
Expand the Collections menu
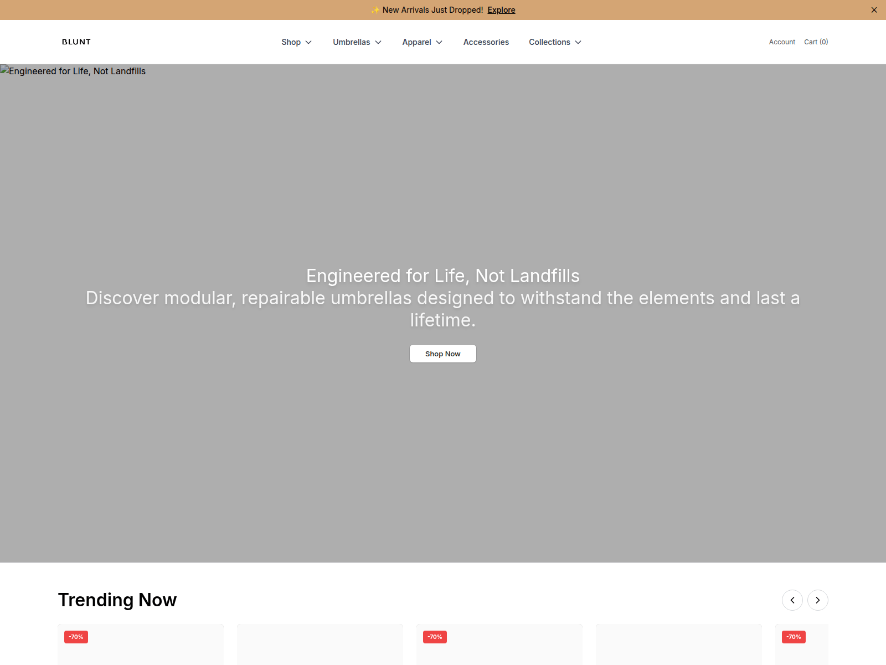555,42
